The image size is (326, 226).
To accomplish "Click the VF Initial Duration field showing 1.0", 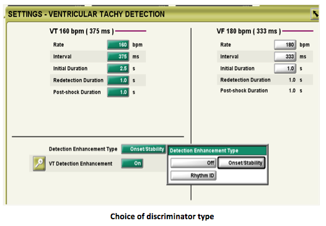I will pyautogui.click(x=285, y=68).
